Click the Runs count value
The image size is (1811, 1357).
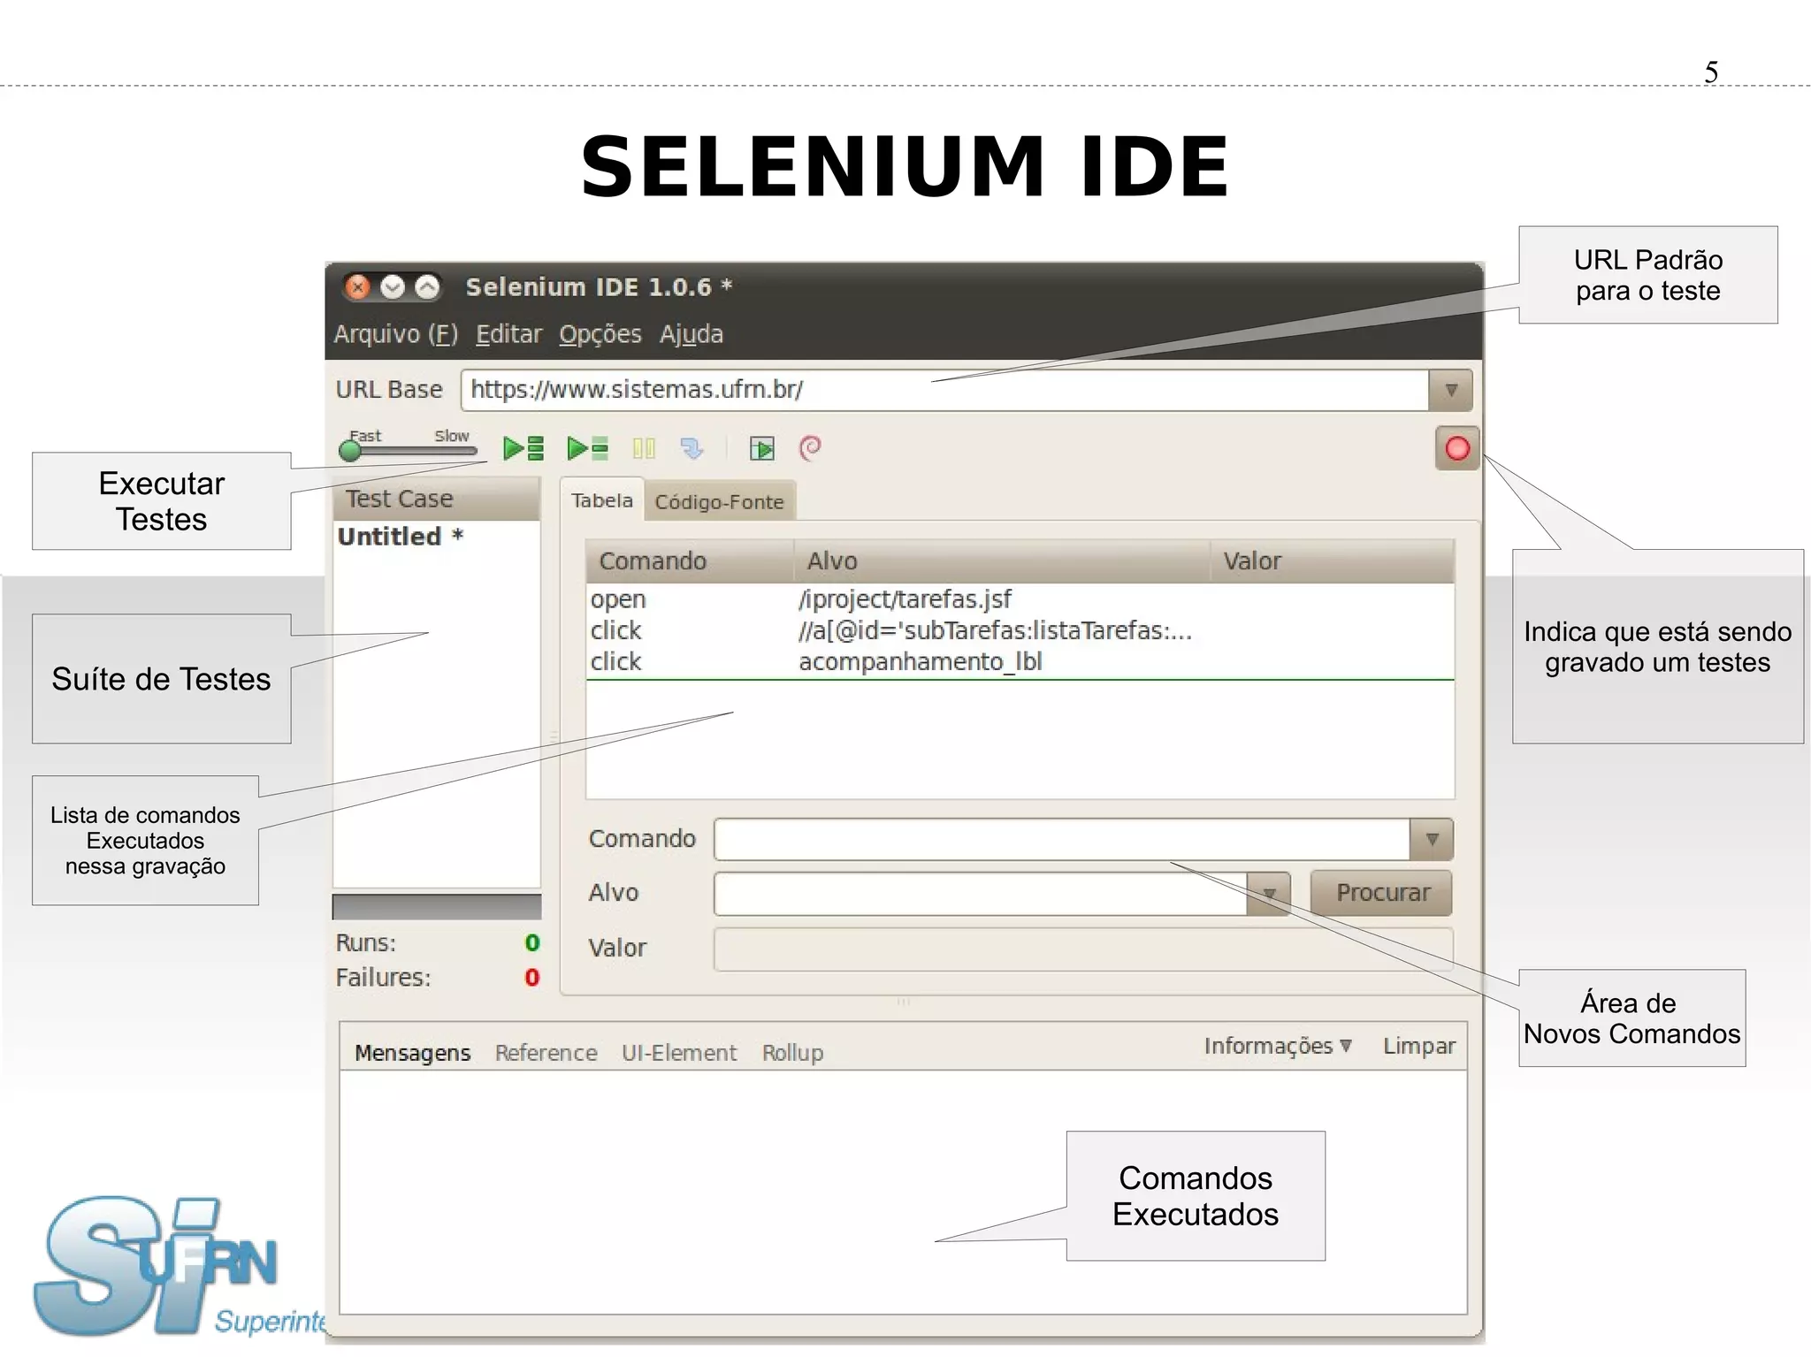point(531,943)
